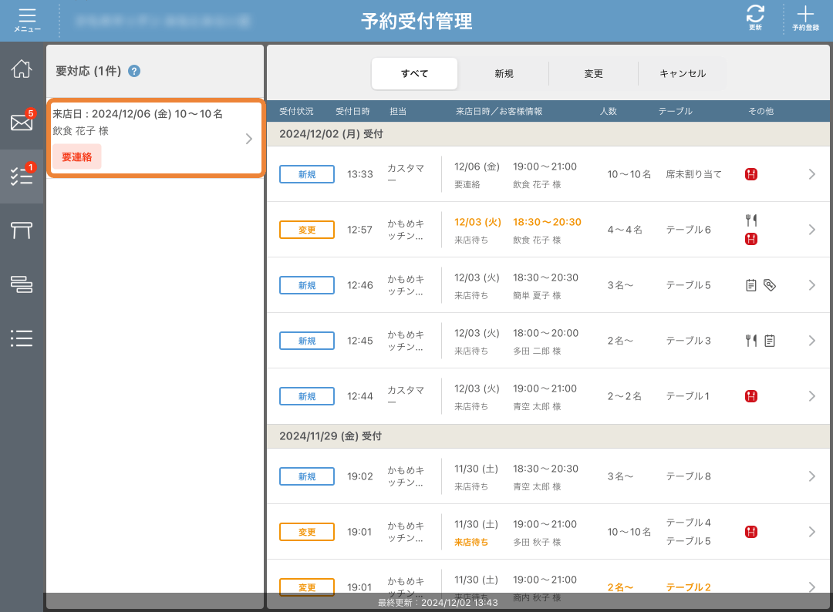Click the memo icon in the 12:45 row

[770, 341]
